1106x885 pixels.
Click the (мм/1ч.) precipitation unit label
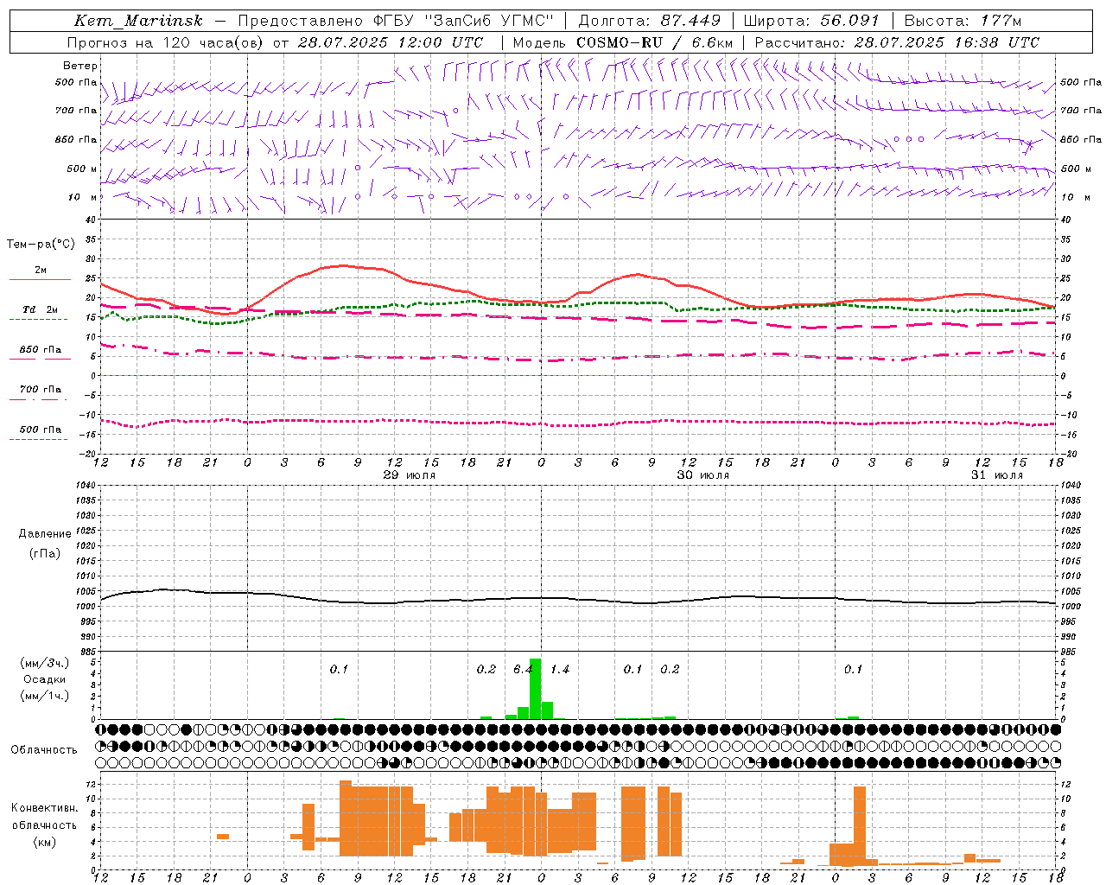[45, 696]
